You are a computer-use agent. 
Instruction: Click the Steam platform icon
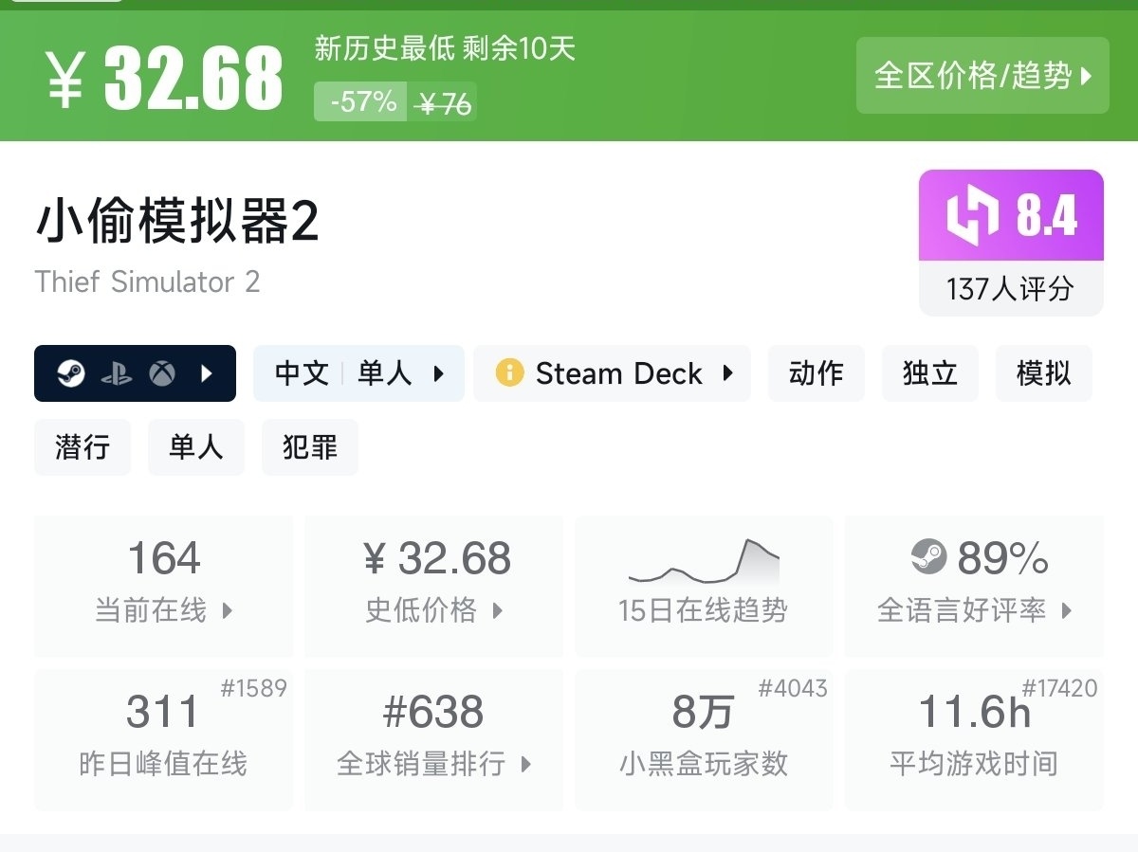(x=70, y=373)
